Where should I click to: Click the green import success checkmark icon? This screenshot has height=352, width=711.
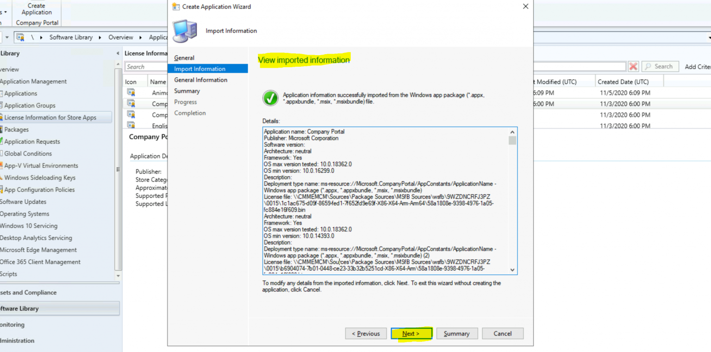[x=270, y=98]
